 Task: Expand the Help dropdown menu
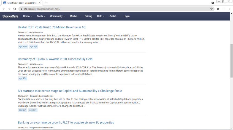point(101,16)
